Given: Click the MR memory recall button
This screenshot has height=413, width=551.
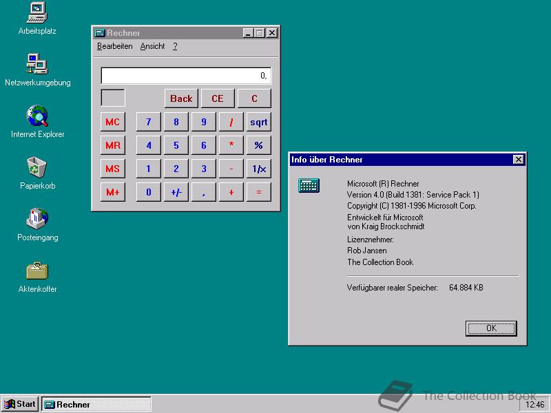Looking at the screenshot, I should click(x=113, y=145).
